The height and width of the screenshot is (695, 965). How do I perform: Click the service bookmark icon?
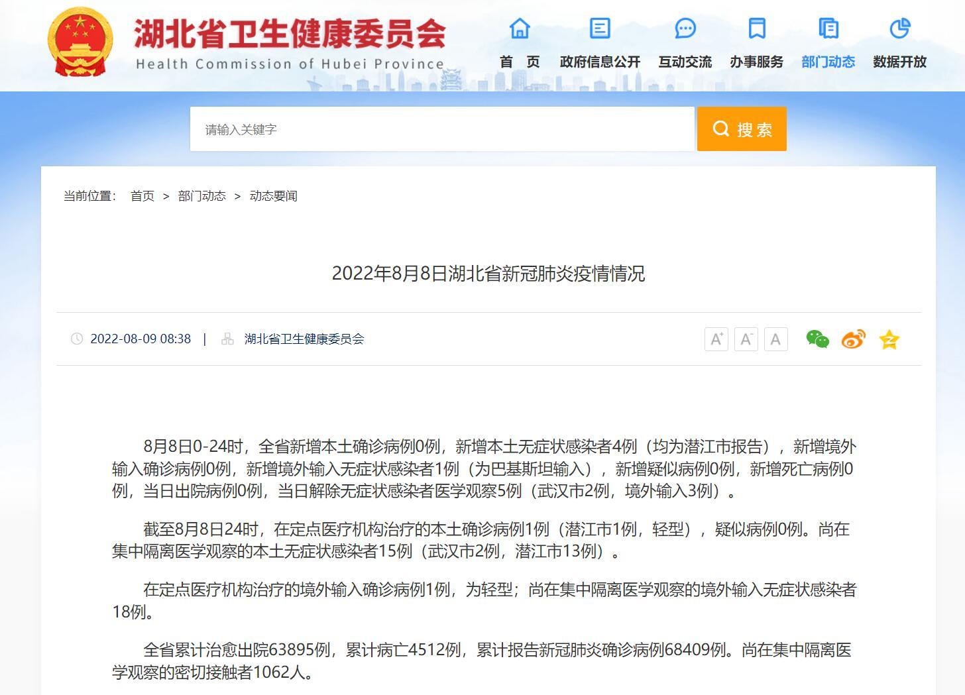click(x=756, y=28)
